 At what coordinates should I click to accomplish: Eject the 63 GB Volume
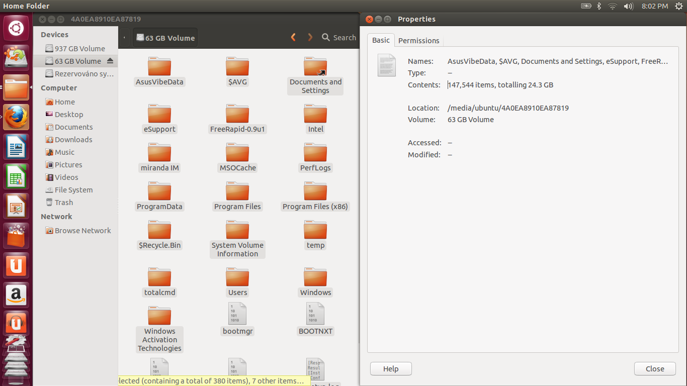click(x=110, y=61)
